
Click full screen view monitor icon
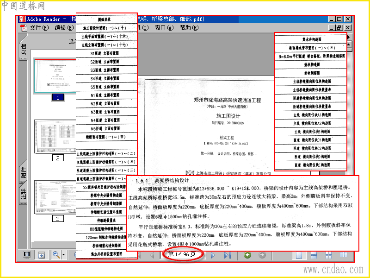coord(27,254)
